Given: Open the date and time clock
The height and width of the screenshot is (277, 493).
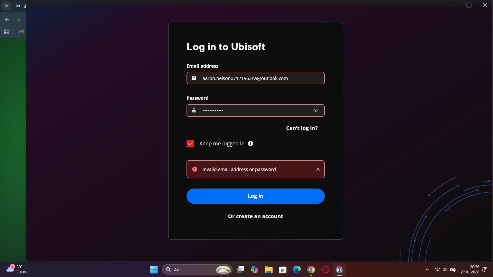Looking at the screenshot, I should [x=470, y=270].
